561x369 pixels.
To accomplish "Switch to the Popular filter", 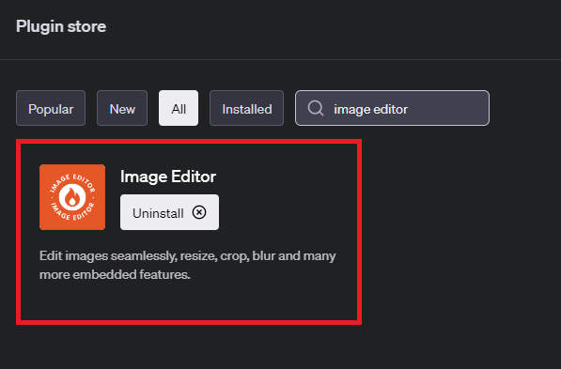I will point(51,108).
